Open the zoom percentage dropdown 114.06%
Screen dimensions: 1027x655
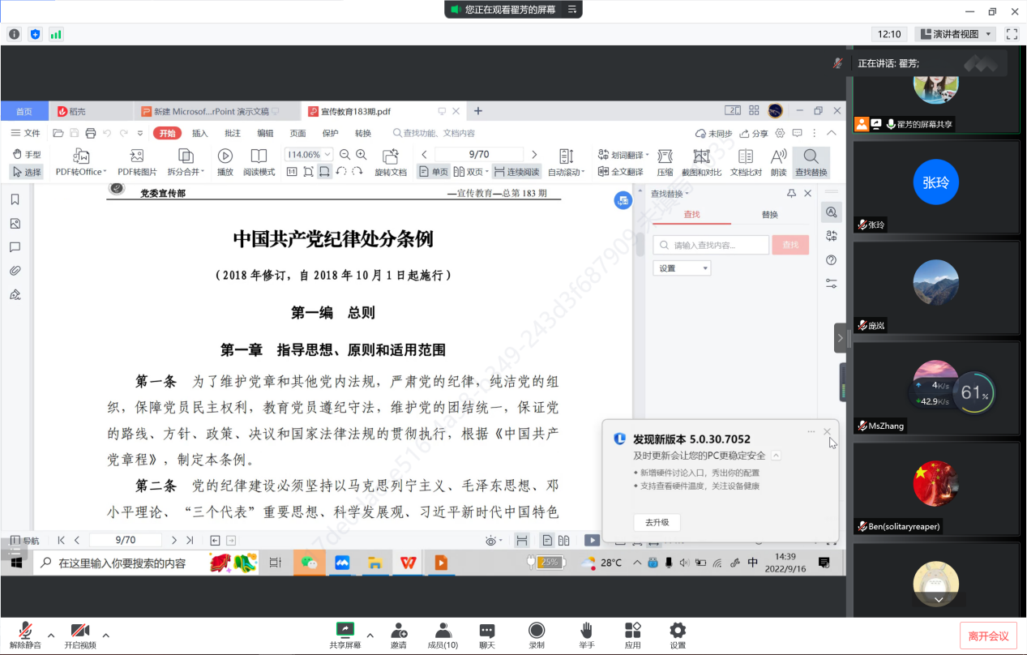(x=310, y=154)
